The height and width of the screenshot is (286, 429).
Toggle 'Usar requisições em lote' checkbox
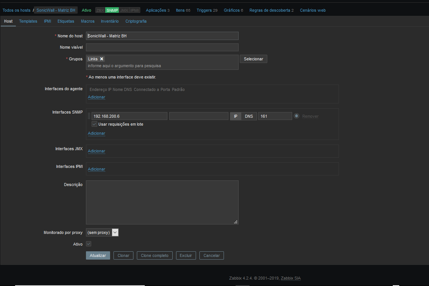tap(94, 124)
